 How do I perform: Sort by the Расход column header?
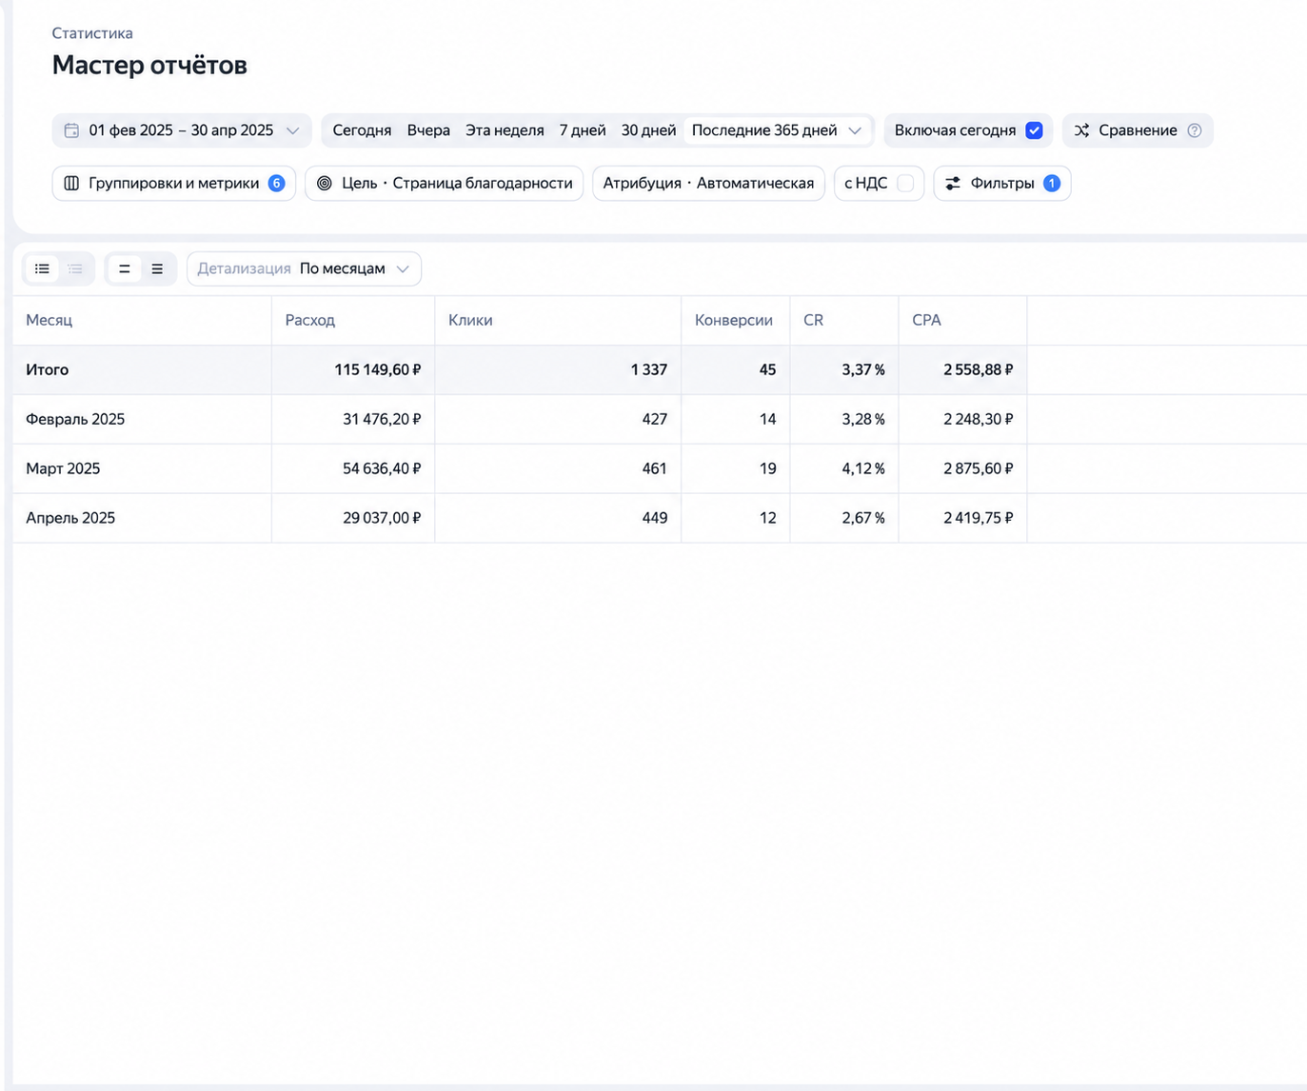310,320
